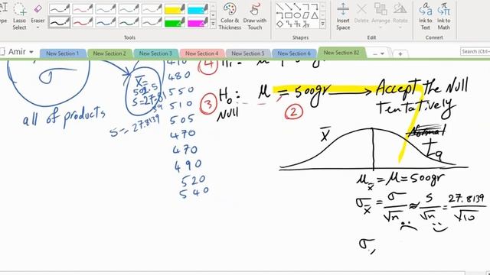490x275 pixels.
Task: Insert the diamond shape
Action: point(280,24)
